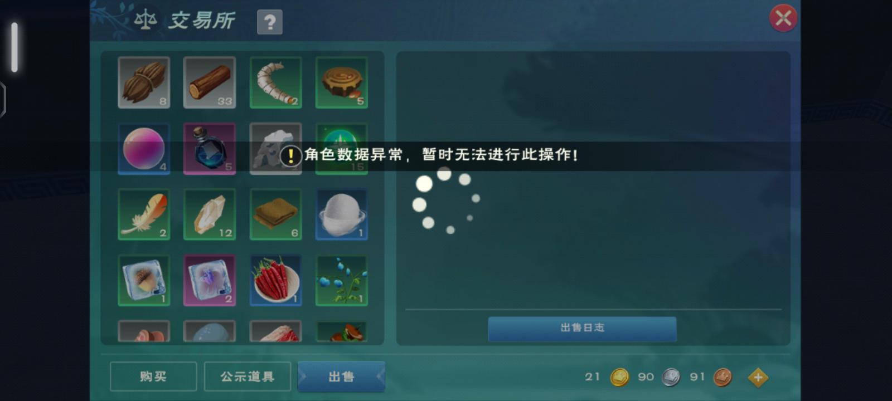Image resolution: width=892 pixels, height=401 pixels.
Task: Close the exchange window with red X
Action: click(783, 18)
